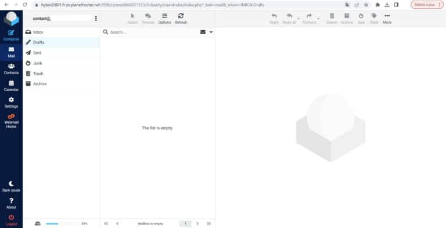Click the disk quota usage bar
Image resolution: width=446 pixels, height=228 pixels.
61,224
